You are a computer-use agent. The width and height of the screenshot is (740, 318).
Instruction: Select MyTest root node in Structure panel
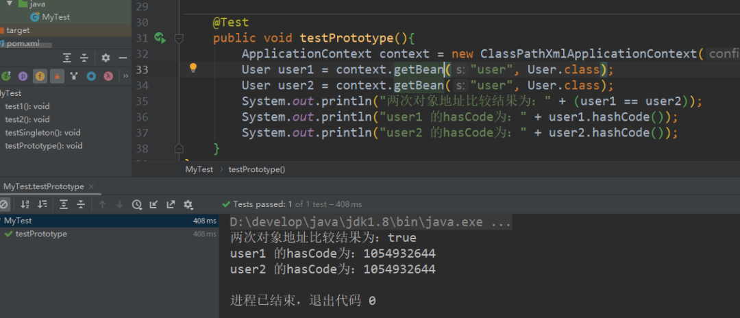coord(10,93)
